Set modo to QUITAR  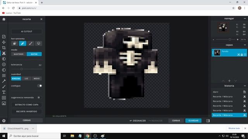click(x=34, y=54)
